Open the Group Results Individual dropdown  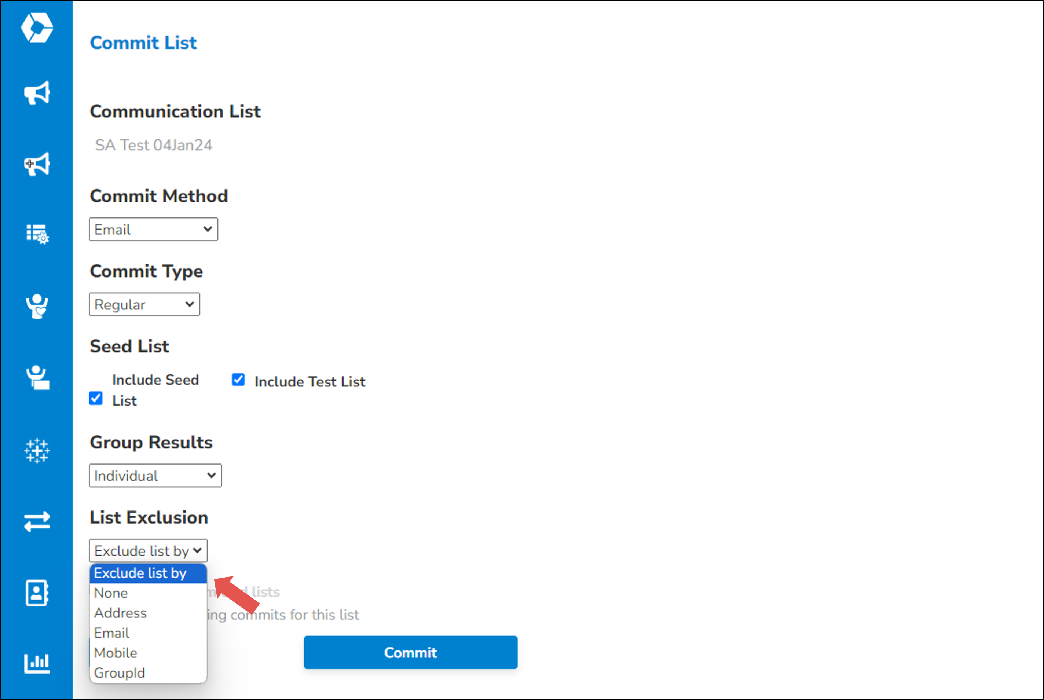tap(155, 476)
